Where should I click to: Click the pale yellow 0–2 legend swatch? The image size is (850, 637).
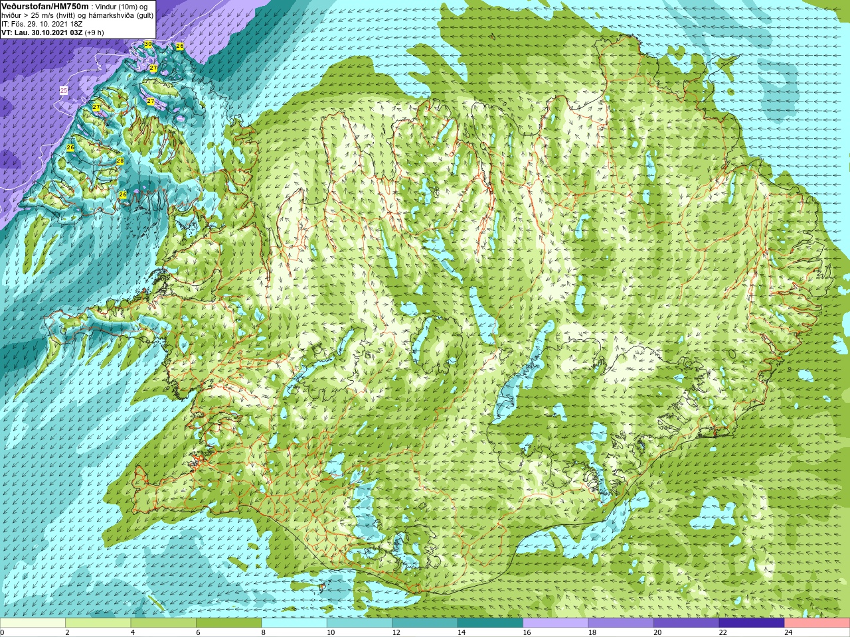pyautogui.click(x=33, y=623)
